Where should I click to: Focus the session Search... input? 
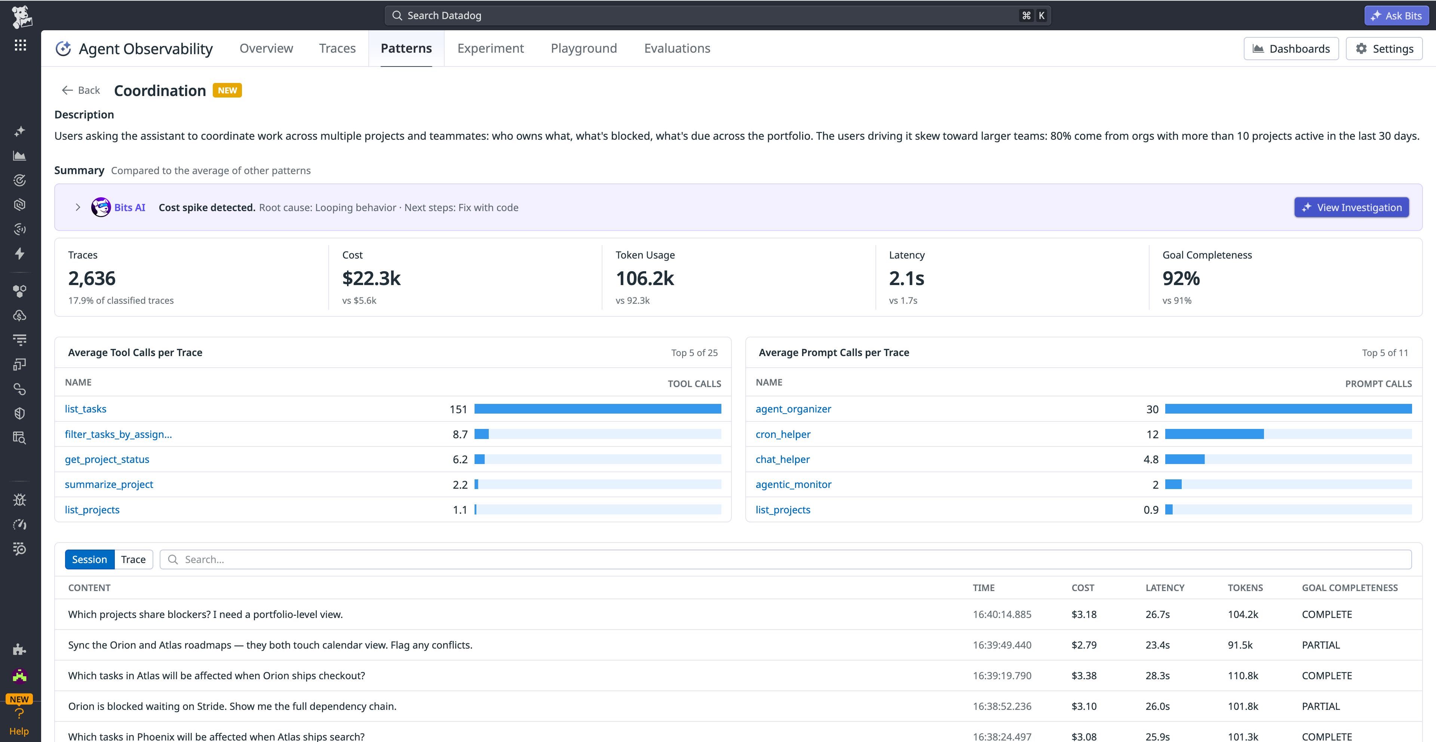click(785, 559)
